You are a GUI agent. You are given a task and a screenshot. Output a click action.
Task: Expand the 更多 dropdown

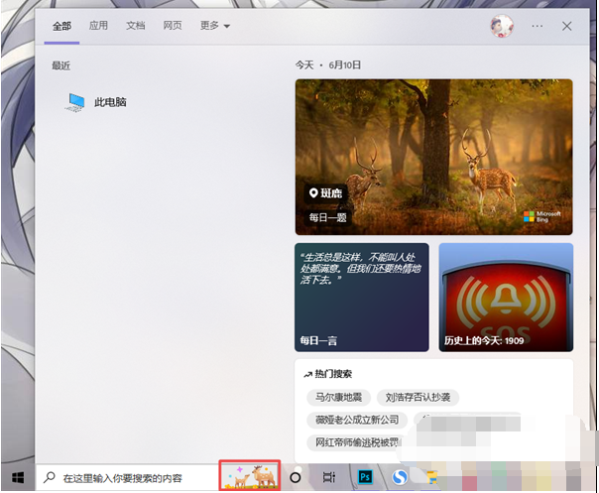point(213,26)
